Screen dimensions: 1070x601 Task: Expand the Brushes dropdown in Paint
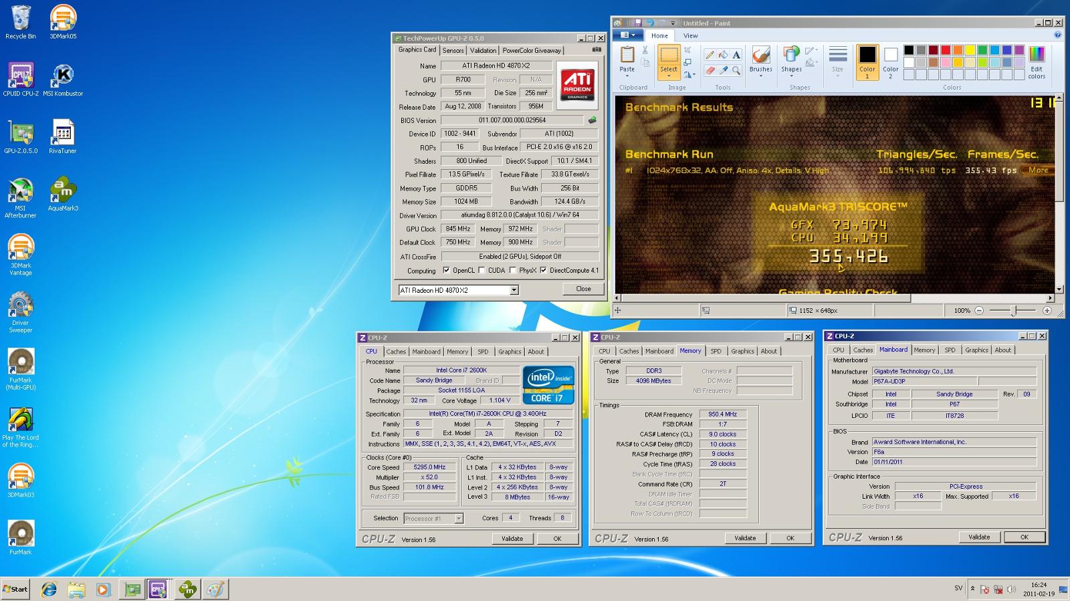tap(761, 76)
